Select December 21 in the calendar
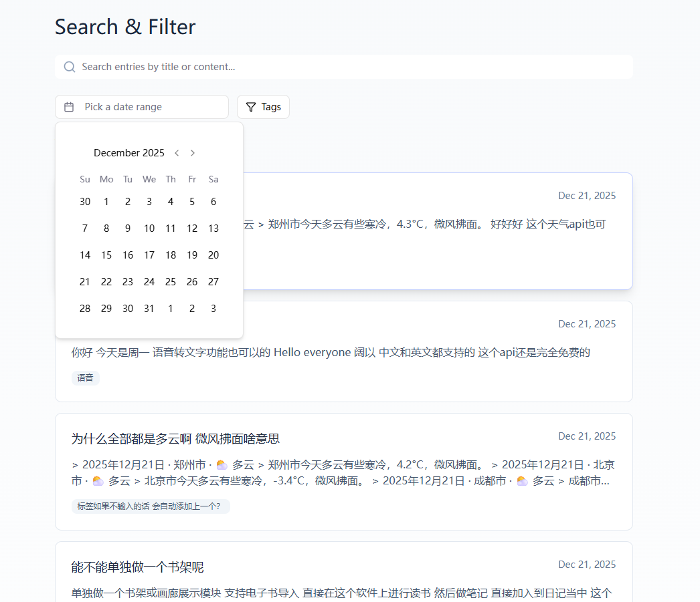The height and width of the screenshot is (602, 700). 85,282
